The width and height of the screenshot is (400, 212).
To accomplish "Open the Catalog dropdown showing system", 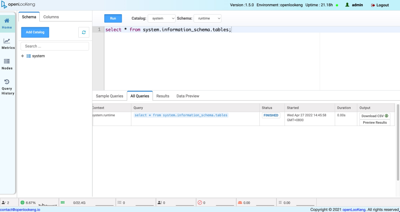I will 162,18.
